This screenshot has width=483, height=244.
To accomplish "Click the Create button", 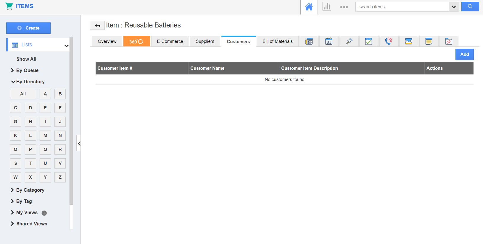I will coord(28,28).
